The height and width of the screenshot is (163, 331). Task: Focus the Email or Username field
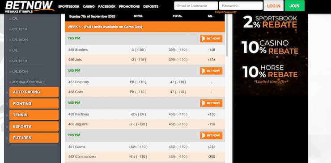(x=196, y=6)
